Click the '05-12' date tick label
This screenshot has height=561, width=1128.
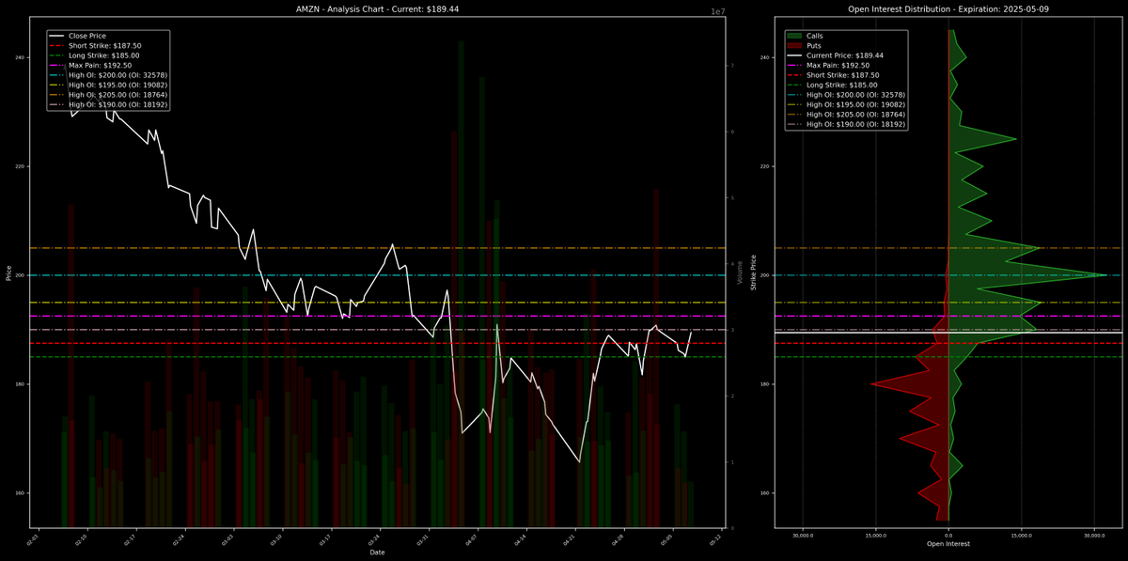(x=715, y=539)
